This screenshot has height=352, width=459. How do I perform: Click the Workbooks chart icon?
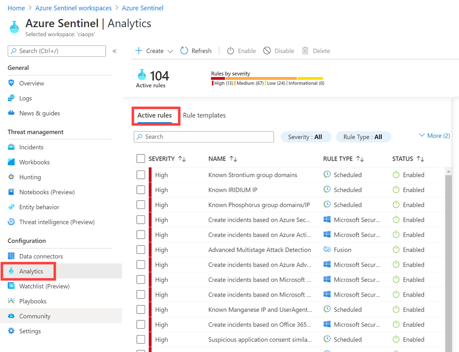coord(11,162)
